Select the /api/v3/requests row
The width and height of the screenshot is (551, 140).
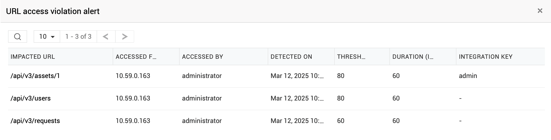pyautogui.click(x=35, y=121)
